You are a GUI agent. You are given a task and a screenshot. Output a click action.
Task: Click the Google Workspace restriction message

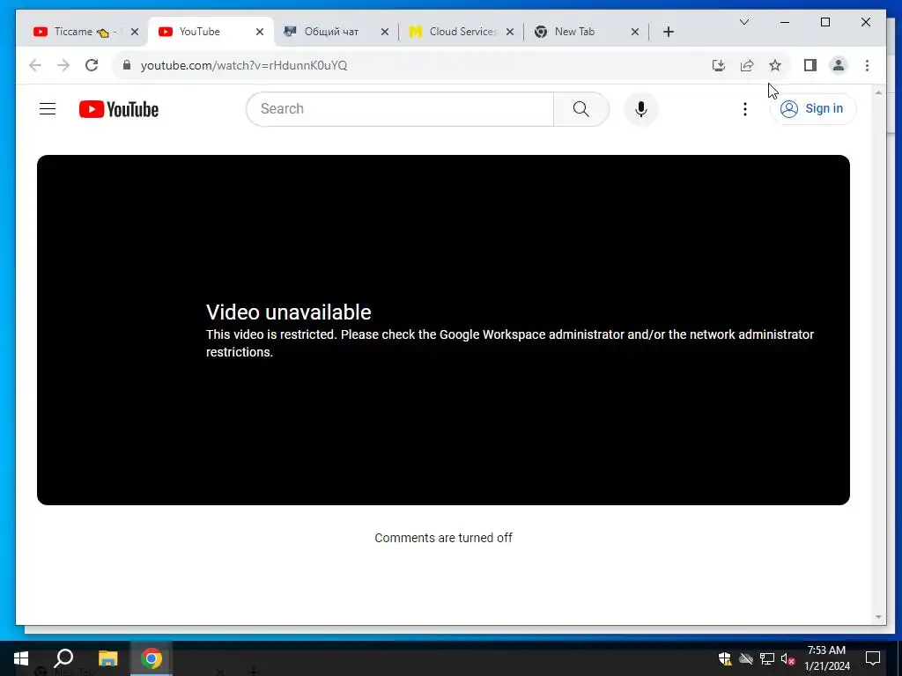510,343
